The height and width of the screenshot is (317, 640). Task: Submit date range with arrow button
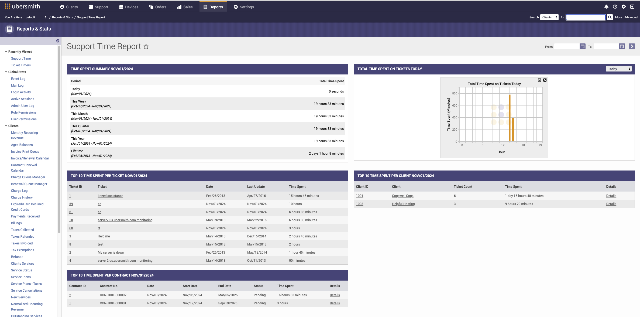[x=632, y=47]
